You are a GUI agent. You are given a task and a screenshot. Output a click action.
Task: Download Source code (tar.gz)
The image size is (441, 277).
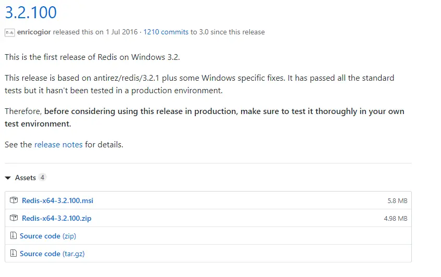coord(52,254)
